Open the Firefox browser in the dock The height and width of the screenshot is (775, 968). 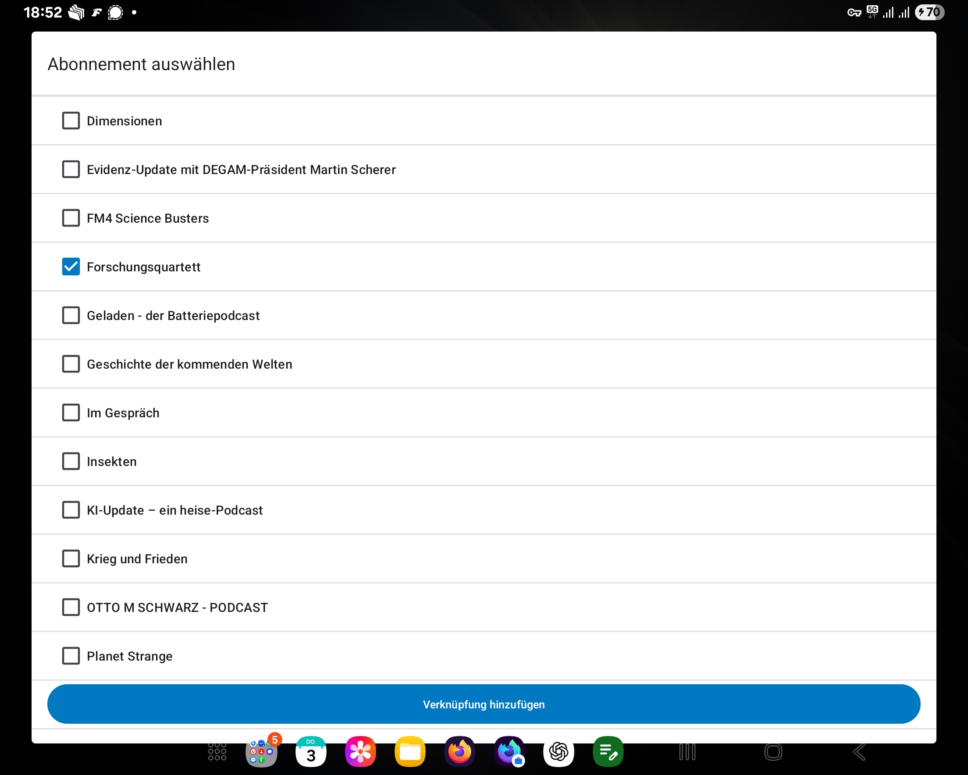[x=459, y=751]
